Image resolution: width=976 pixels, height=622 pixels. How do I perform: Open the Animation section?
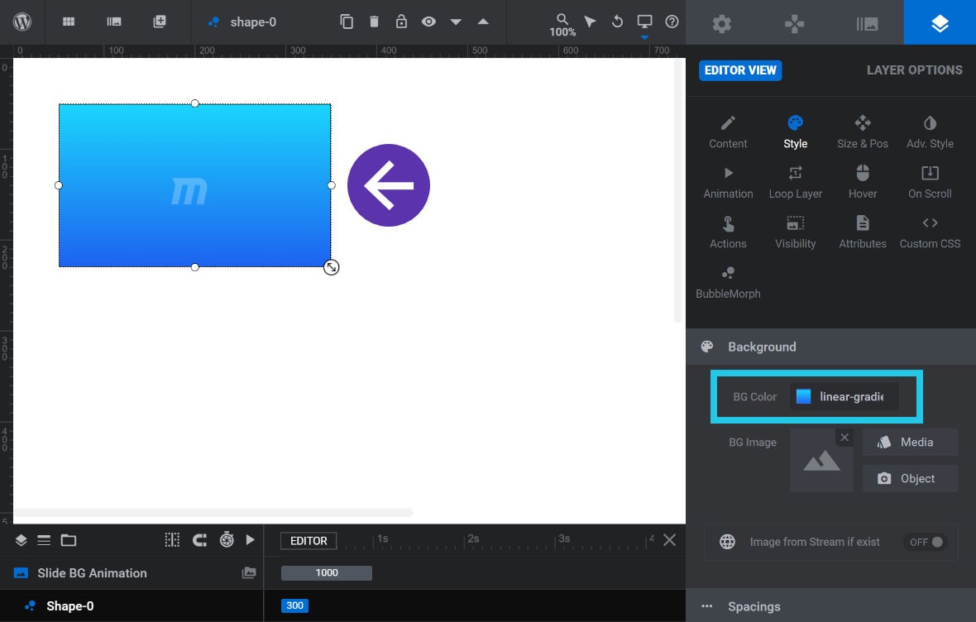pyautogui.click(x=728, y=183)
